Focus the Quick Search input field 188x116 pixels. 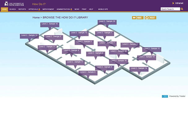point(170,9)
